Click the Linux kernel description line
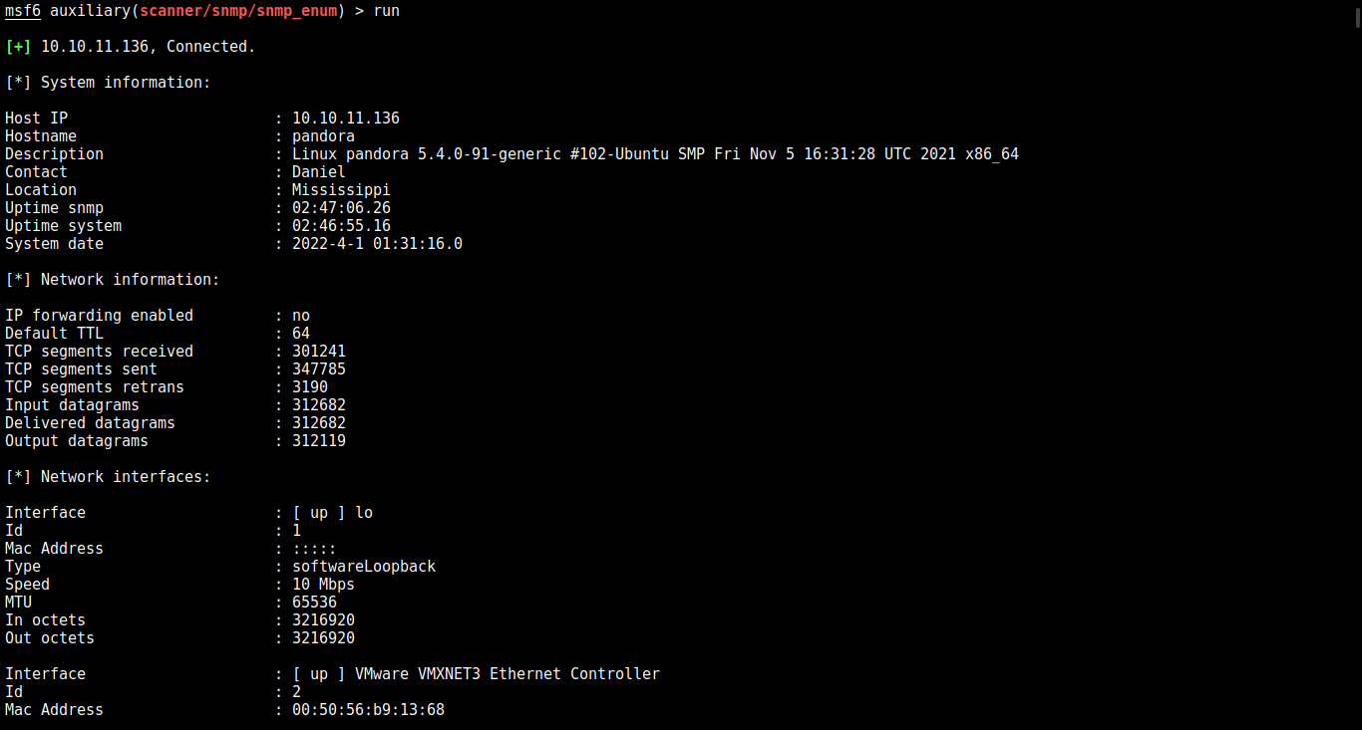The height and width of the screenshot is (730, 1362). [x=655, y=154]
